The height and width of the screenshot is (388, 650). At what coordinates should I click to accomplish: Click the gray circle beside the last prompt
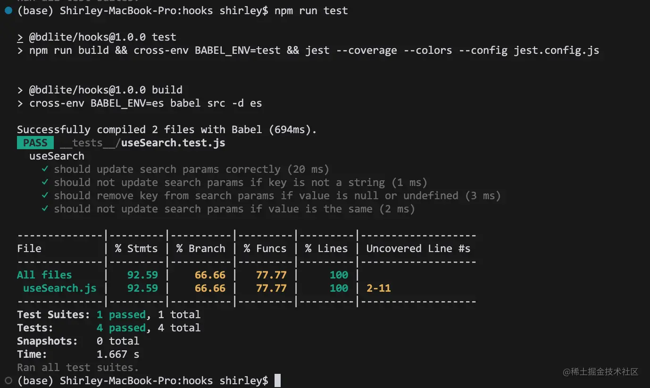click(8, 380)
